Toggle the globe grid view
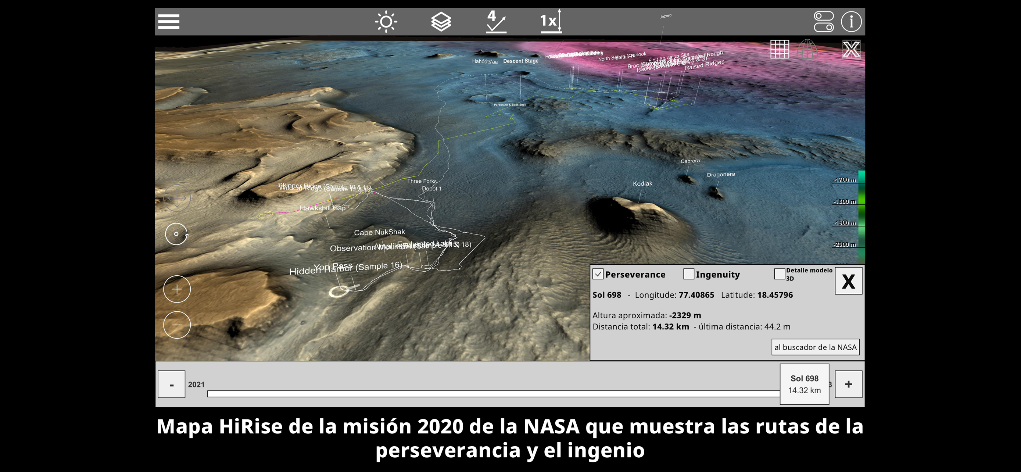 pyautogui.click(x=807, y=49)
